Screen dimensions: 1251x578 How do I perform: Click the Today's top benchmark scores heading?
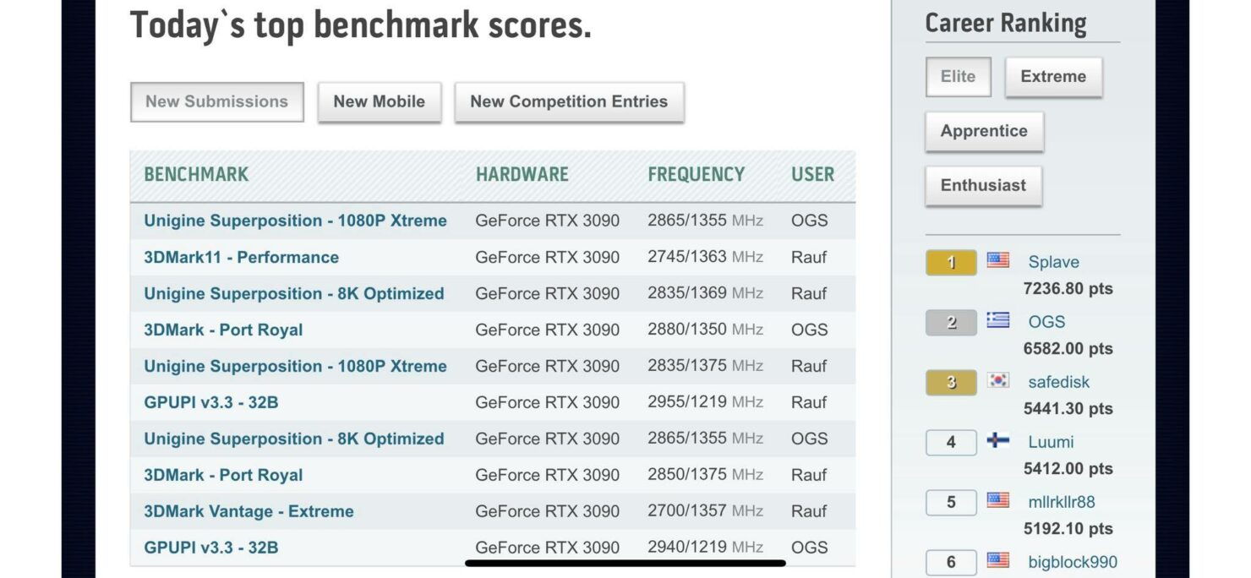click(361, 25)
